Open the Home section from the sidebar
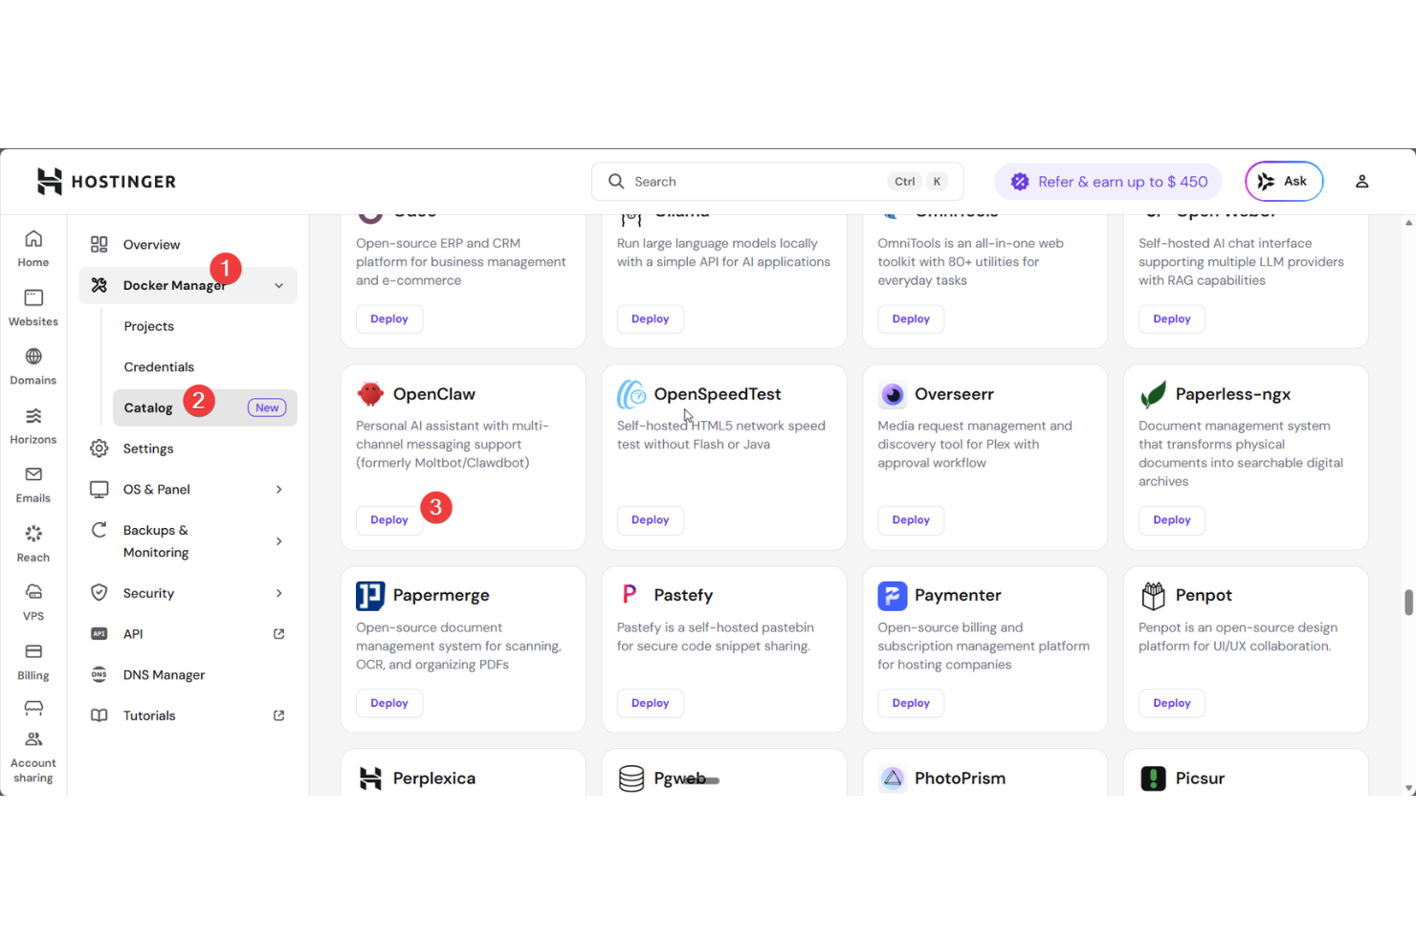This screenshot has width=1416, height=944. tap(33, 248)
